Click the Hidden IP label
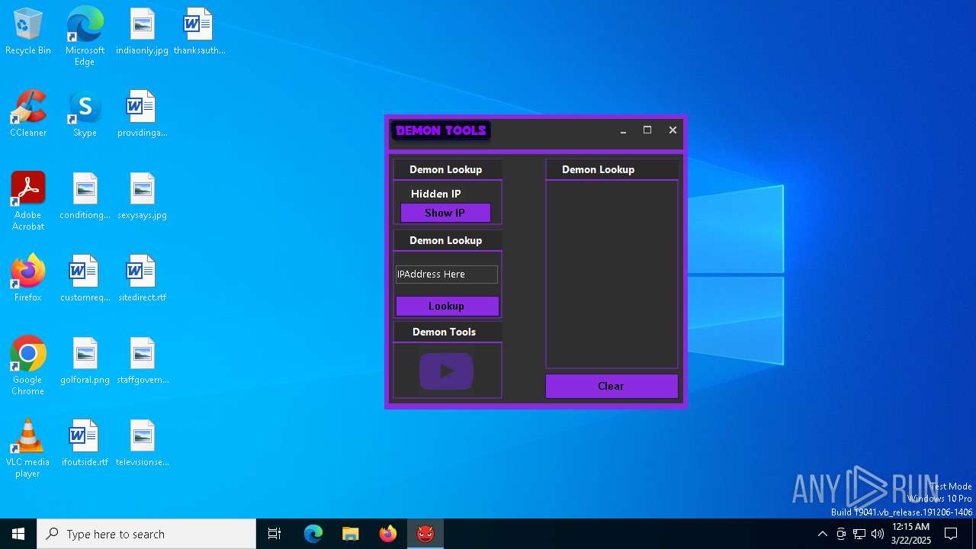Screen dimensions: 976x549 pyautogui.click(x=436, y=194)
